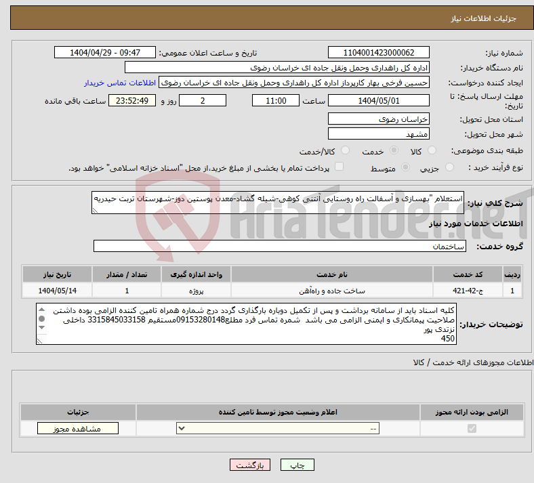The image size is (534, 483).
Task: Click the general description text area
Action: coord(278,203)
